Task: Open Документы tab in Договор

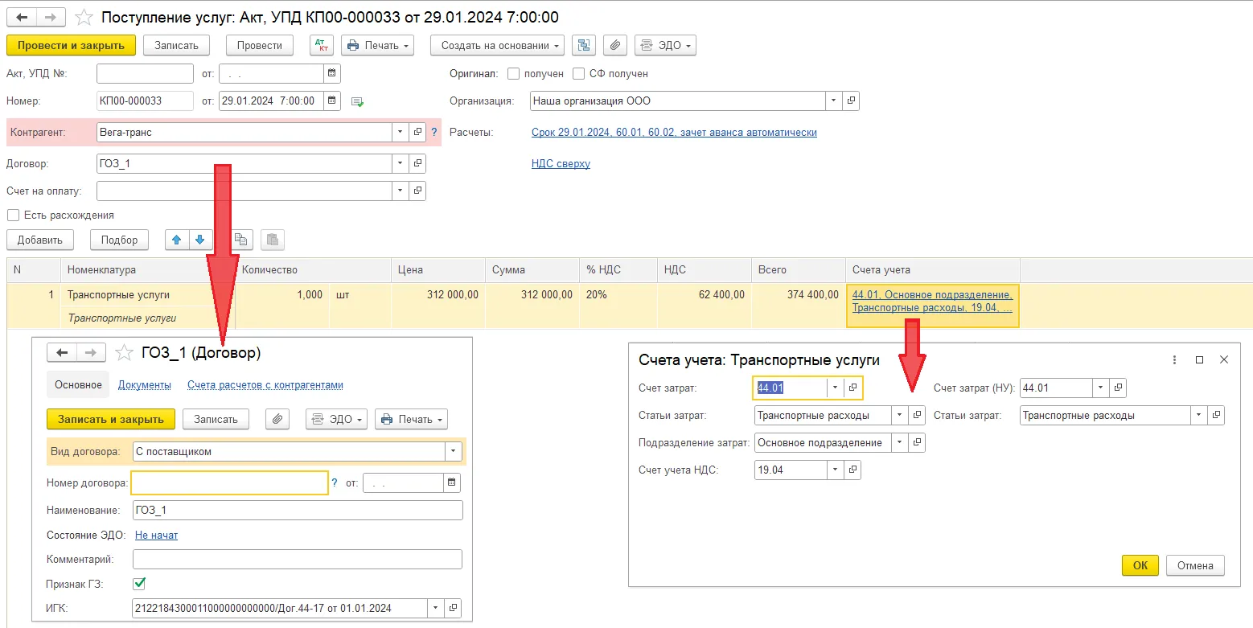Action: [x=145, y=385]
